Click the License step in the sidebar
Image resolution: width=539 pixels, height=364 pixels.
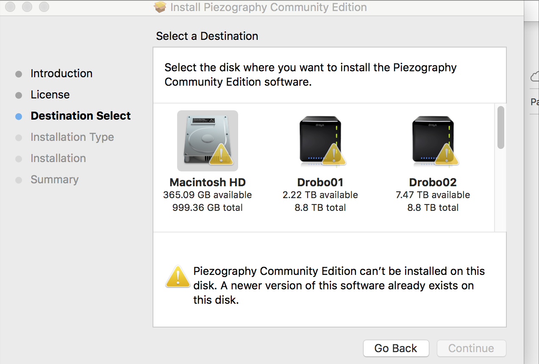pyautogui.click(x=50, y=95)
